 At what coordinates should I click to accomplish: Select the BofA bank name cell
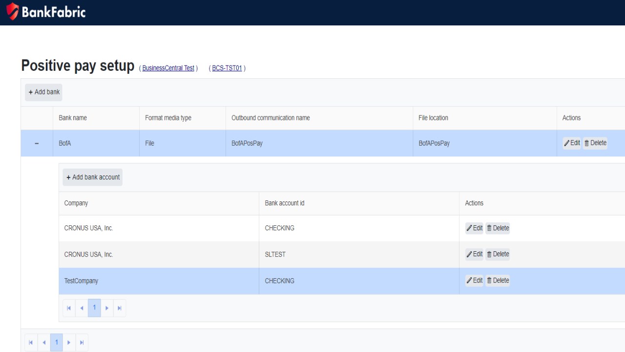96,143
